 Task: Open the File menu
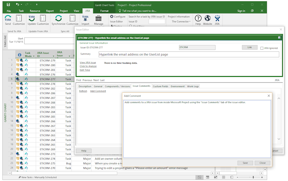pos(9,11)
